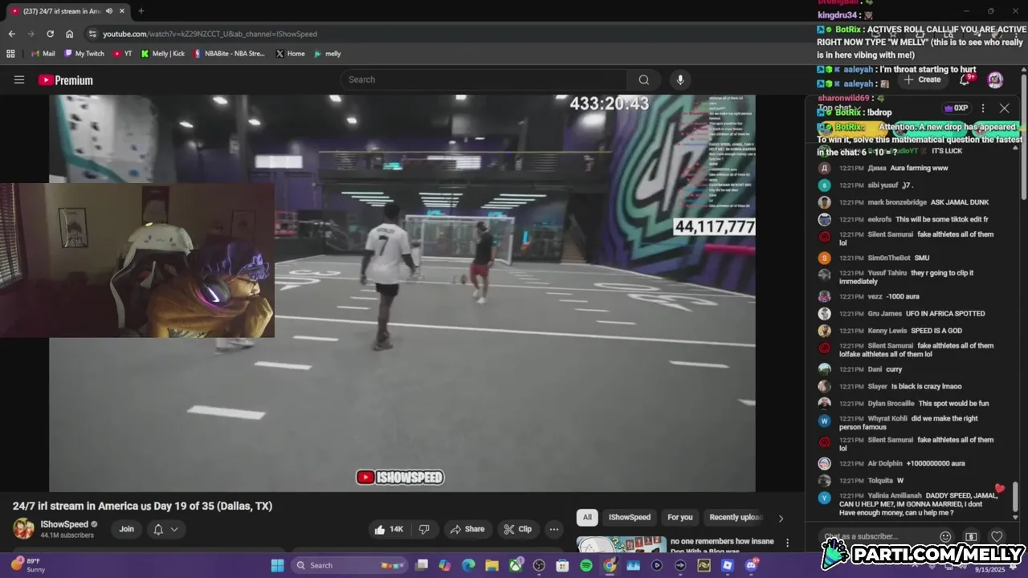Open the Windows Start menu

[277, 565]
